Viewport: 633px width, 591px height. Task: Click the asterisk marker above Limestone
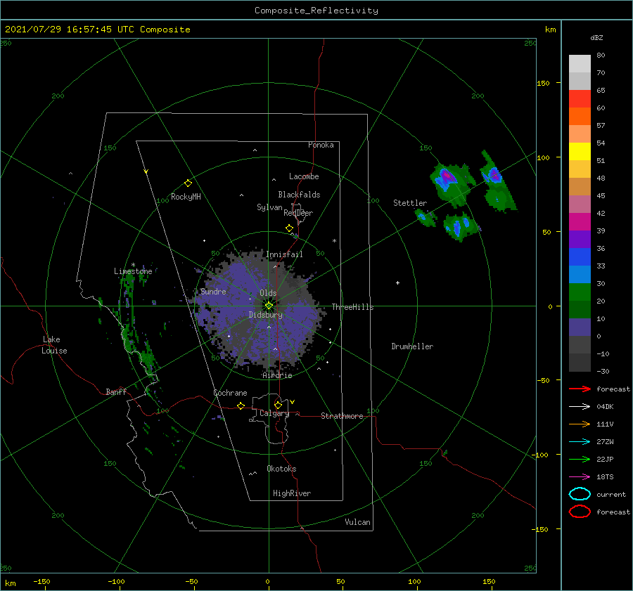click(x=133, y=265)
